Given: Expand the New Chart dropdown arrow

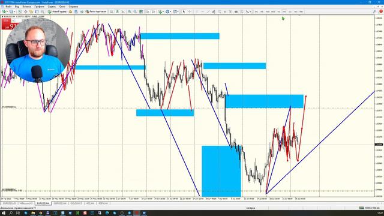Looking at the screenshot, I should point(7,11).
